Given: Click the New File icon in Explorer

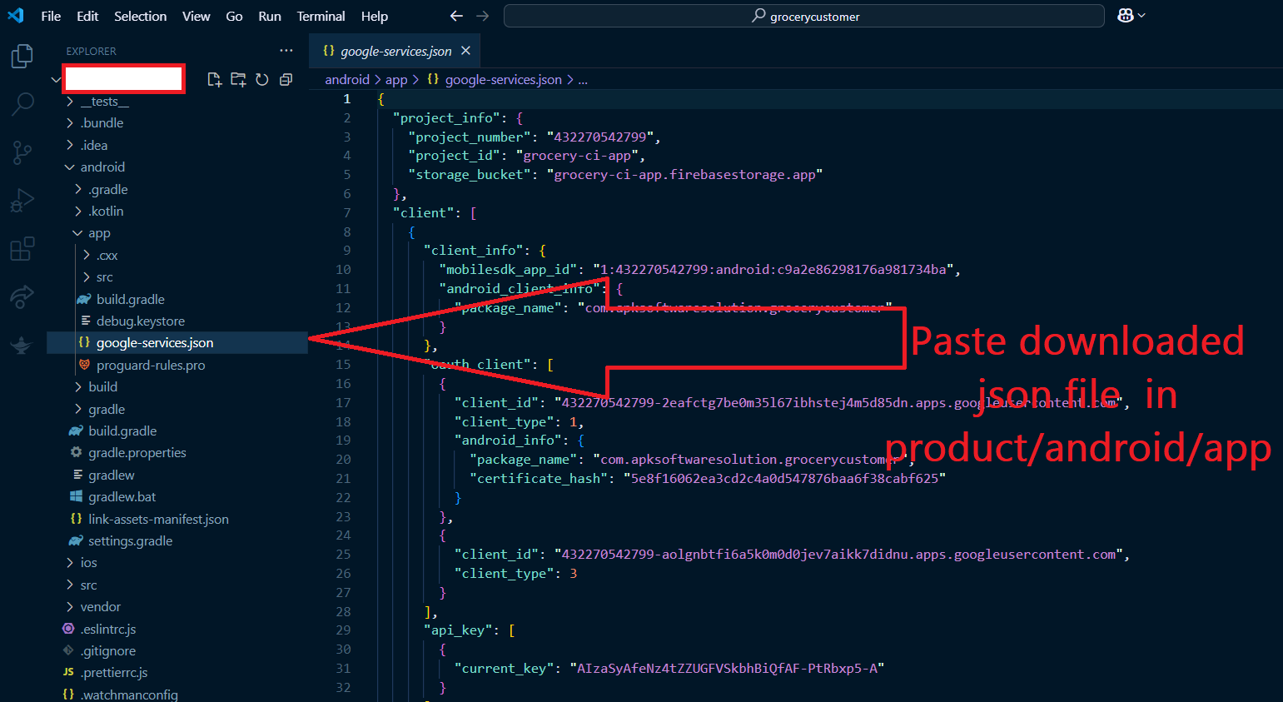Looking at the screenshot, I should point(214,79).
